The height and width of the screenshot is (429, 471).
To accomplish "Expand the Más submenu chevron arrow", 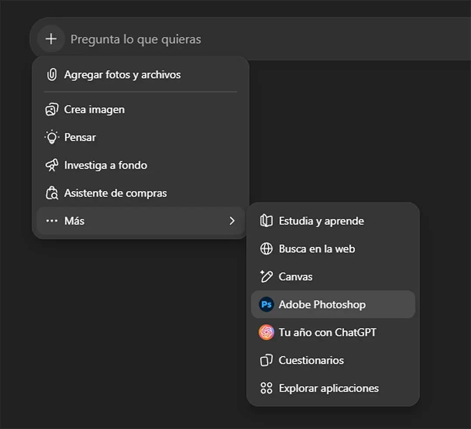I will [x=232, y=221].
